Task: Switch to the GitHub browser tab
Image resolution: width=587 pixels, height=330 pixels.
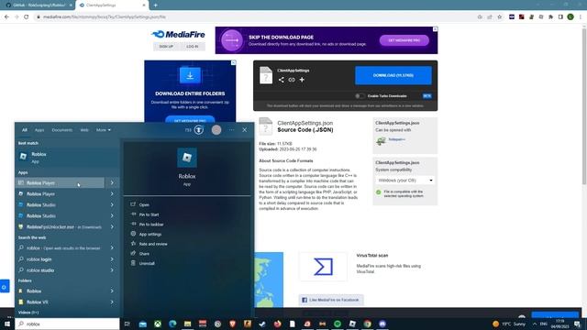Action: [x=38, y=5]
